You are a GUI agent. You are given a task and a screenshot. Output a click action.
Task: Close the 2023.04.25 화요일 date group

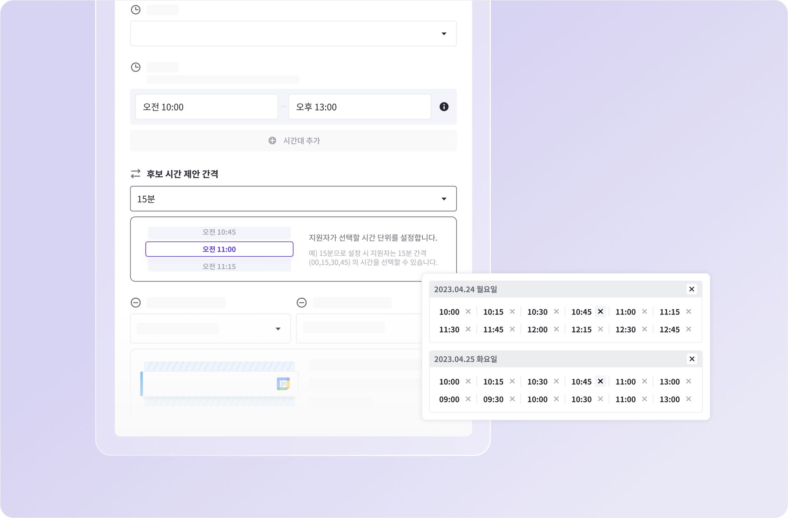pyautogui.click(x=691, y=359)
